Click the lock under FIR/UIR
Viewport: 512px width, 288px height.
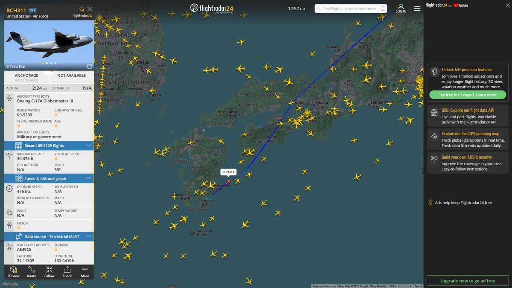[19, 228]
